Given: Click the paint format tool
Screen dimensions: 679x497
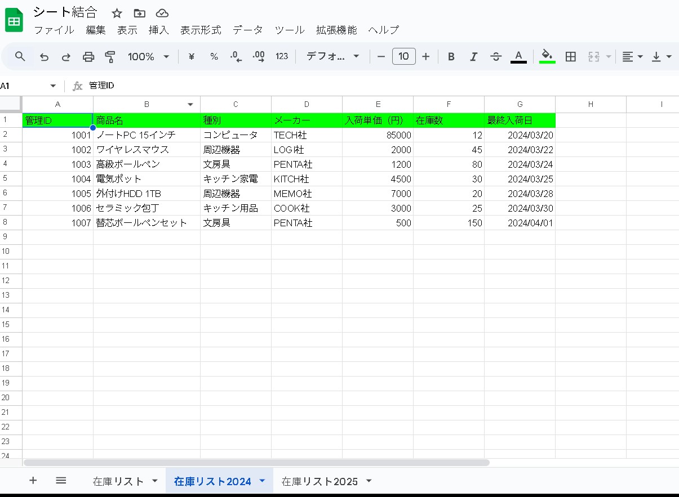Looking at the screenshot, I should [110, 56].
